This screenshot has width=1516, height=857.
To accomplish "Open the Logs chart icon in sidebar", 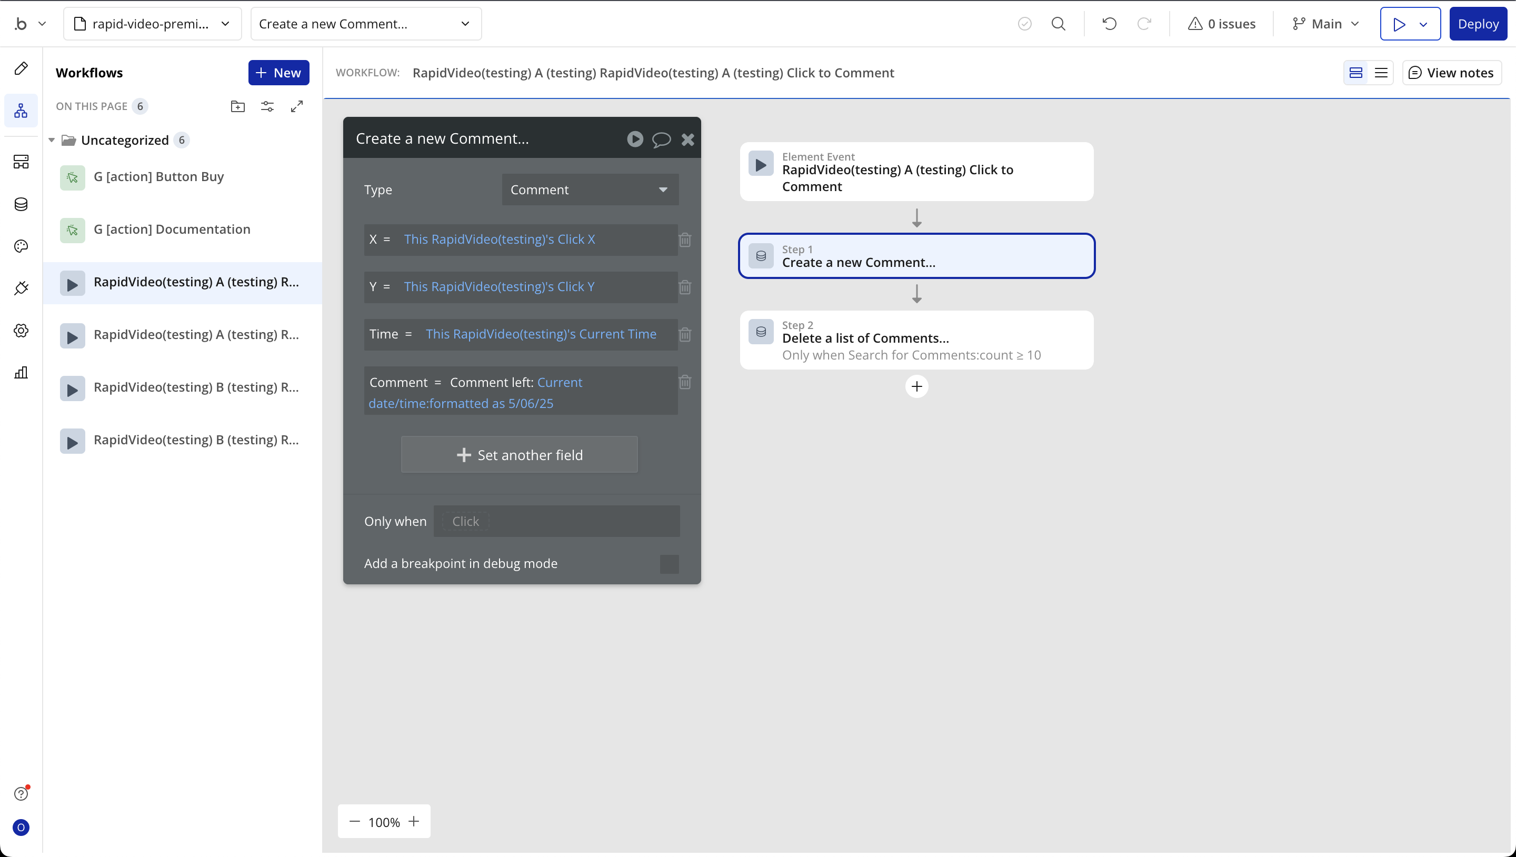I will 21,373.
